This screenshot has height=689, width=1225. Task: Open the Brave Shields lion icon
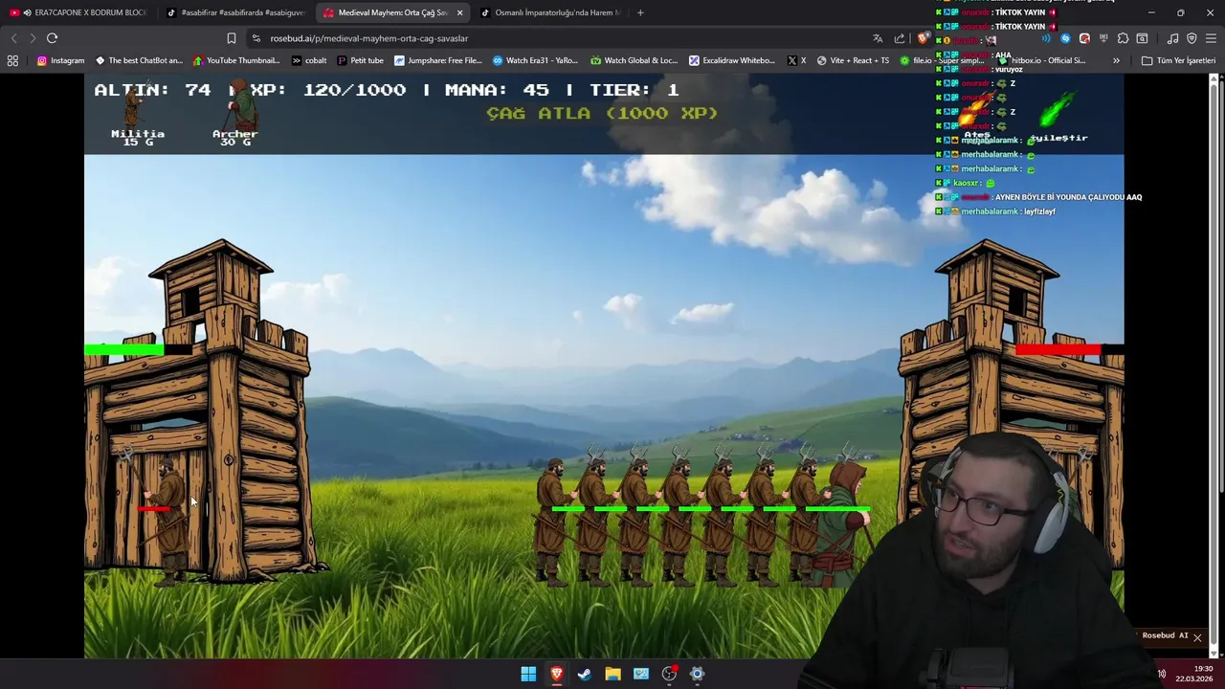click(923, 38)
